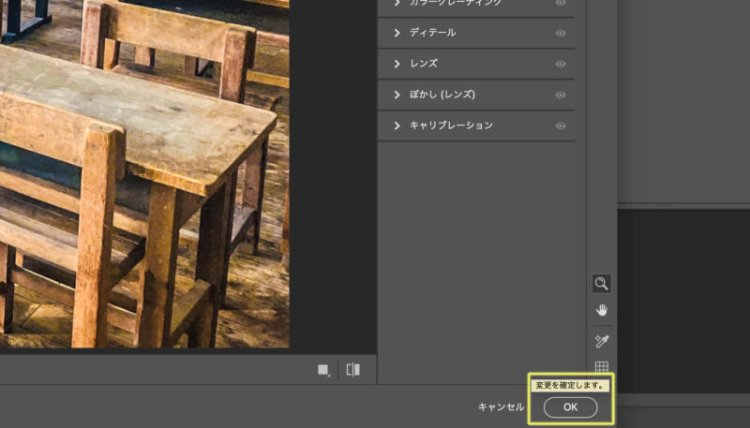Click the キャンセル button
This screenshot has width=750, height=428.
(x=501, y=407)
